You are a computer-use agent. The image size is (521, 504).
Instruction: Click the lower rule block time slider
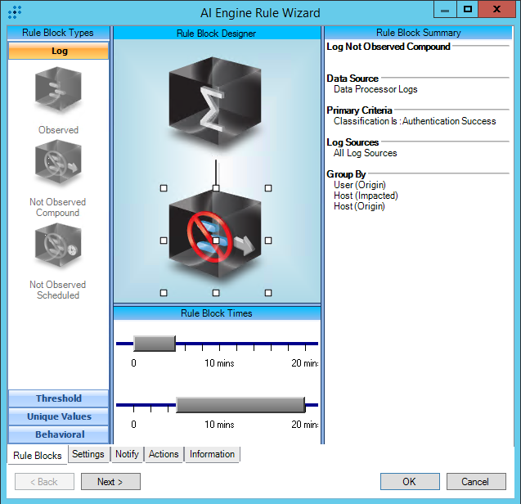(x=240, y=405)
